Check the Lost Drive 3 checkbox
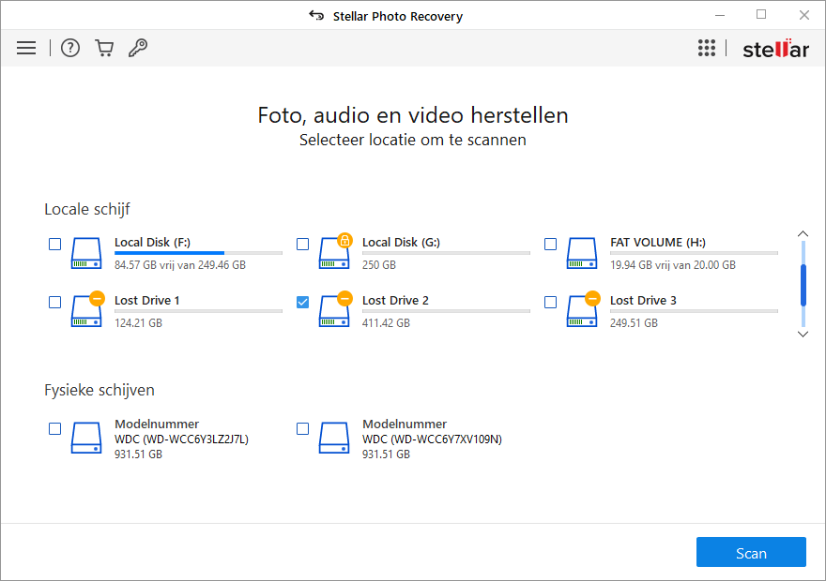 point(550,302)
